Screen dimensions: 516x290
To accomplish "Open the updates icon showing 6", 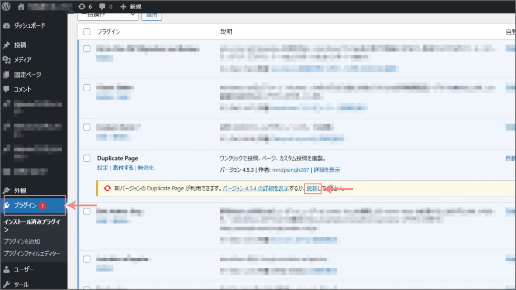I will coord(82,7).
